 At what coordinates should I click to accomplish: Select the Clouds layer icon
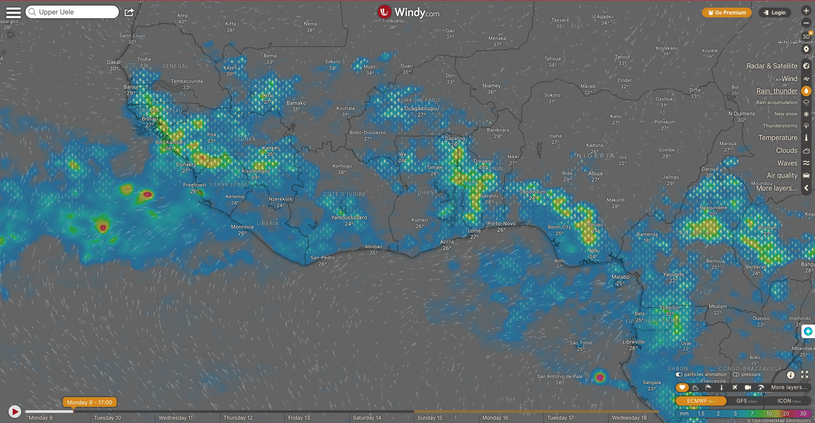pos(806,151)
